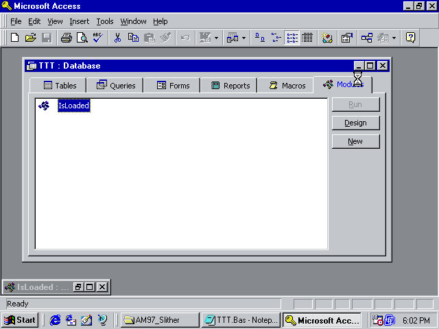Viewport: 439px width, 329px height.
Task: Open the Insert menu
Action: pyautogui.click(x=80, y=21)
